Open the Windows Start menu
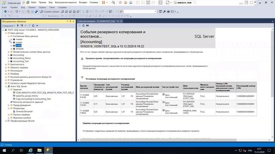The height and width of the screenshot is (154, 275). 4,150
